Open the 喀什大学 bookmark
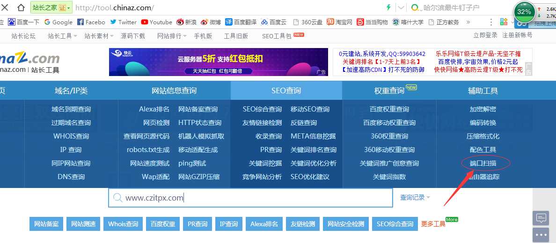Viewport: 556px width, 243px height. click(408, 22)
